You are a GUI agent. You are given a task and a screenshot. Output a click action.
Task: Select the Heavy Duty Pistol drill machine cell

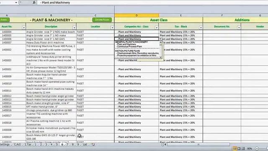[x=51, y=42]
